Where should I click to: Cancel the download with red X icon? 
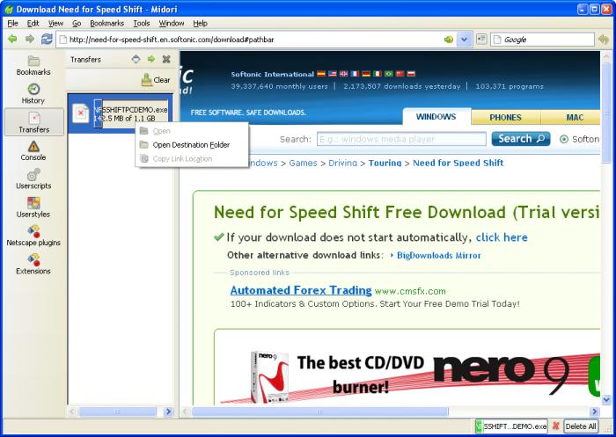[x=555, y=426]
